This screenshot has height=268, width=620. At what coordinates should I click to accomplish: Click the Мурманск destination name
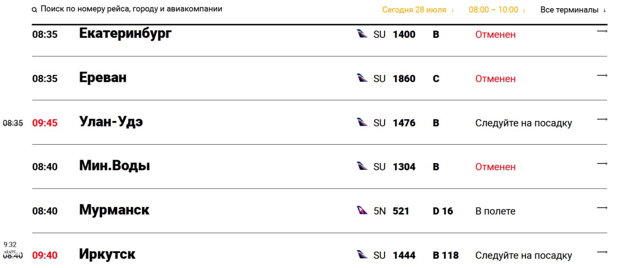114,210
